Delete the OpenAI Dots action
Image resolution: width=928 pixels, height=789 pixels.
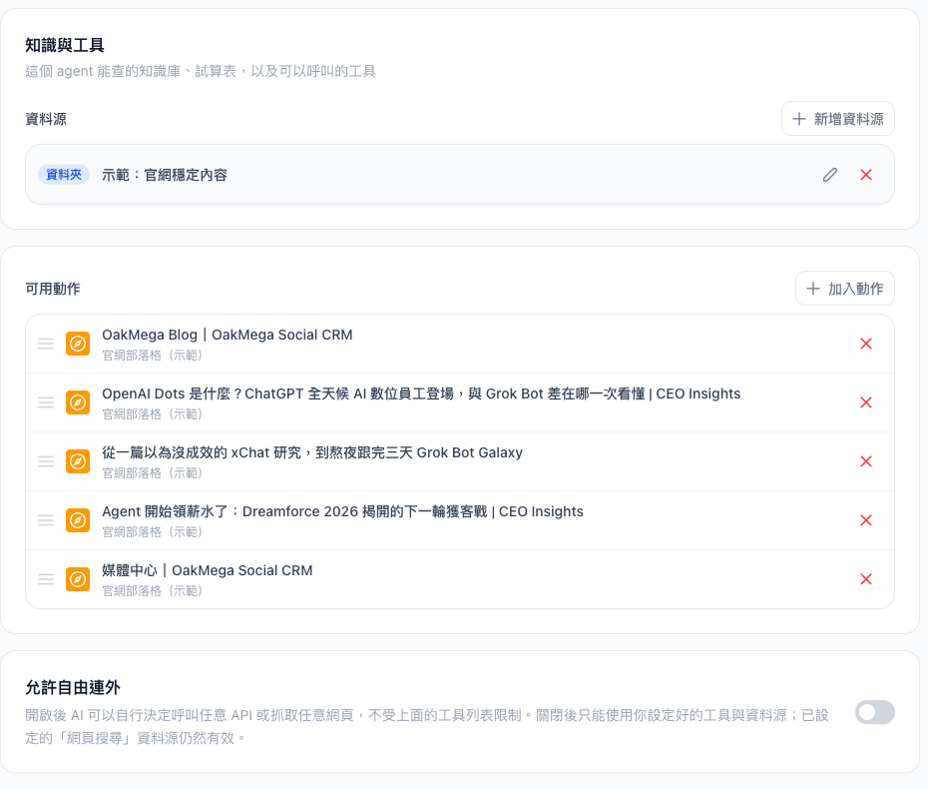pos(866,402)
